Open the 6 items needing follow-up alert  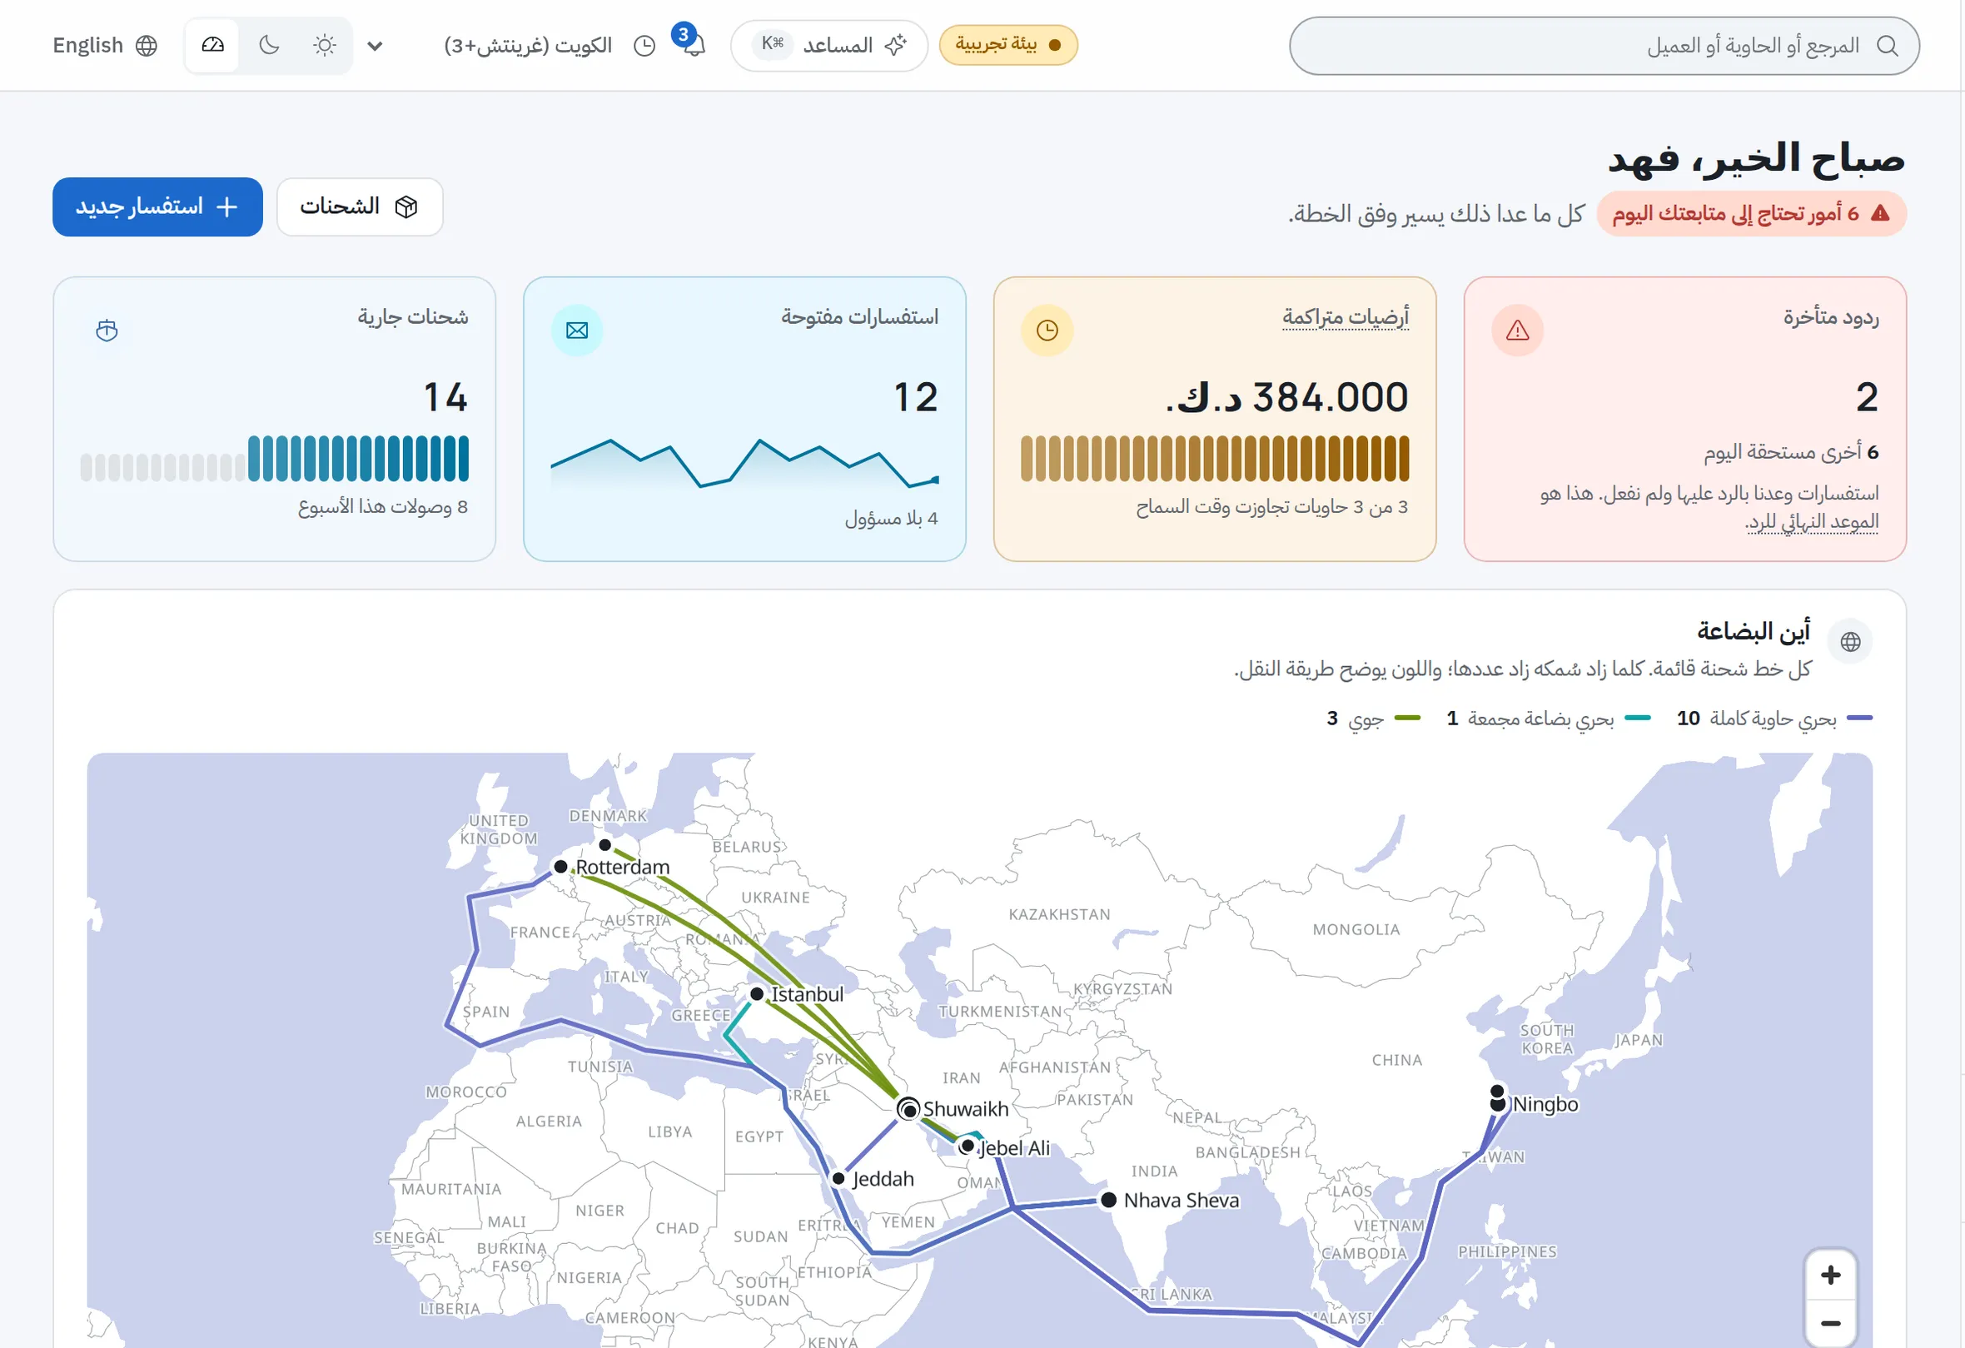[x=1751, y=213]
